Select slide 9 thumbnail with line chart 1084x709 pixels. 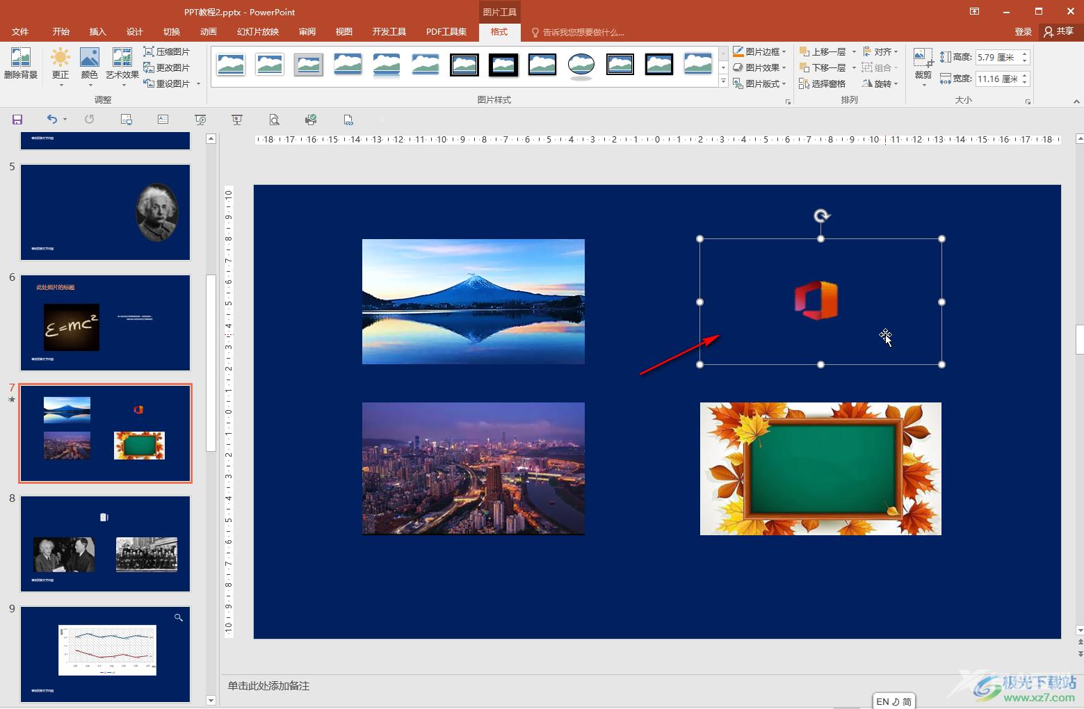(105, 654)
